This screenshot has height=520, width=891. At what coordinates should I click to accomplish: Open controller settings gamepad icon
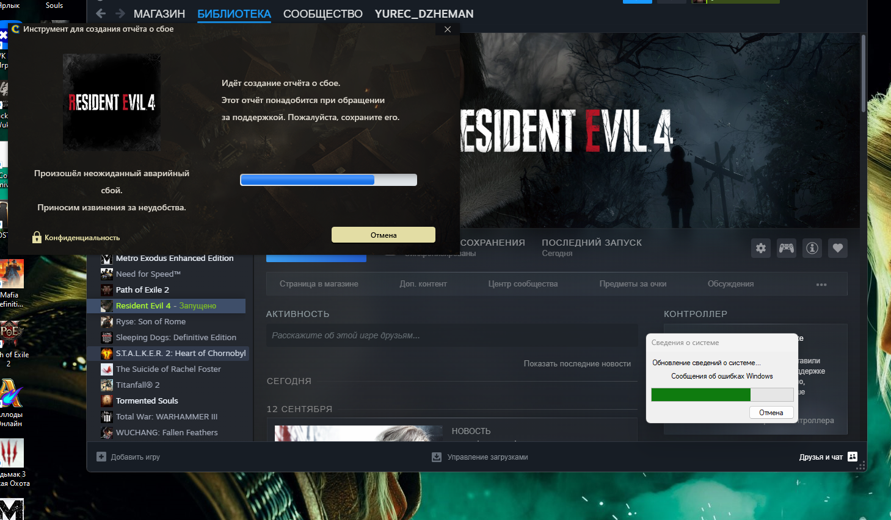(x=787, y=248)
